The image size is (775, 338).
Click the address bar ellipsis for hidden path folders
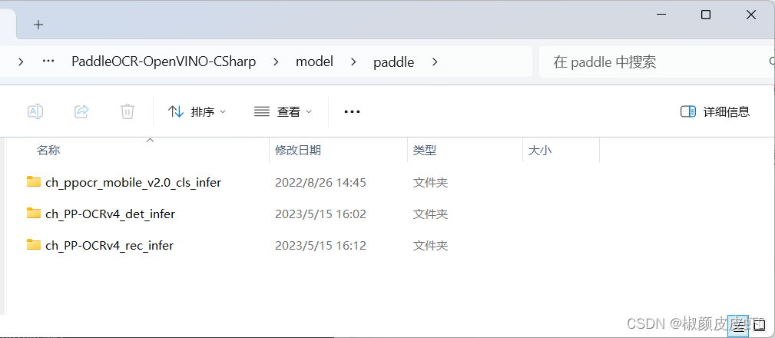(x=48, y=61)
